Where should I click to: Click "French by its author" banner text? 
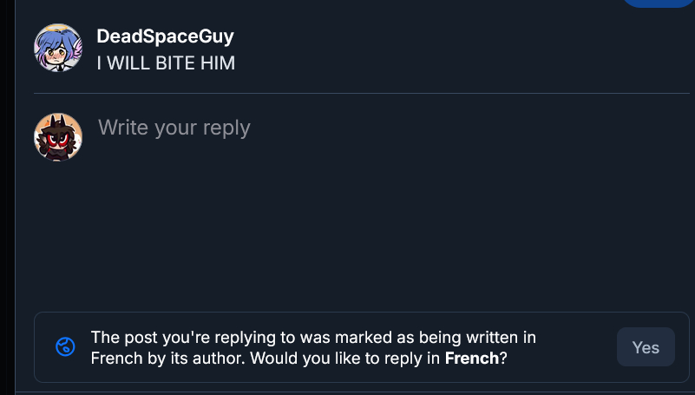point(154,358)
